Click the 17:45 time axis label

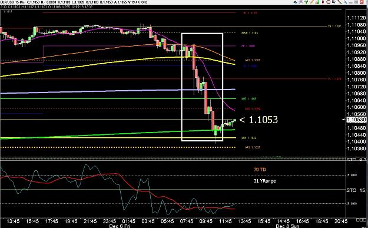[52, 221]
